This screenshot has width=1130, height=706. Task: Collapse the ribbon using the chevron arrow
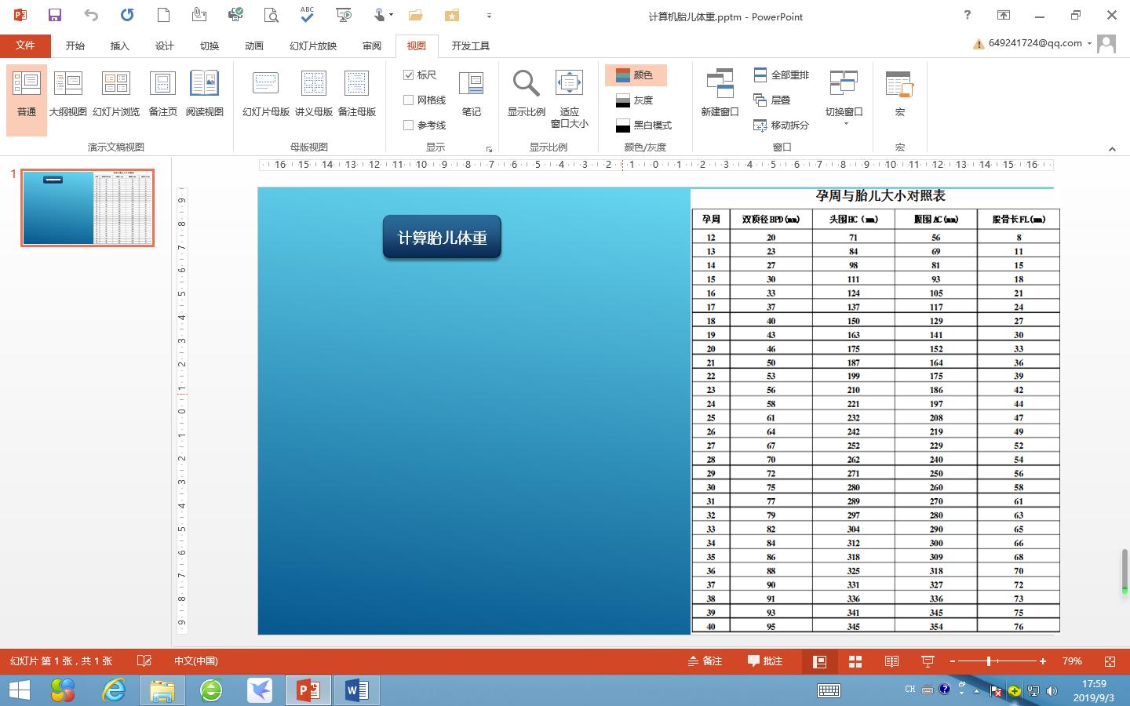[1113, 149]
